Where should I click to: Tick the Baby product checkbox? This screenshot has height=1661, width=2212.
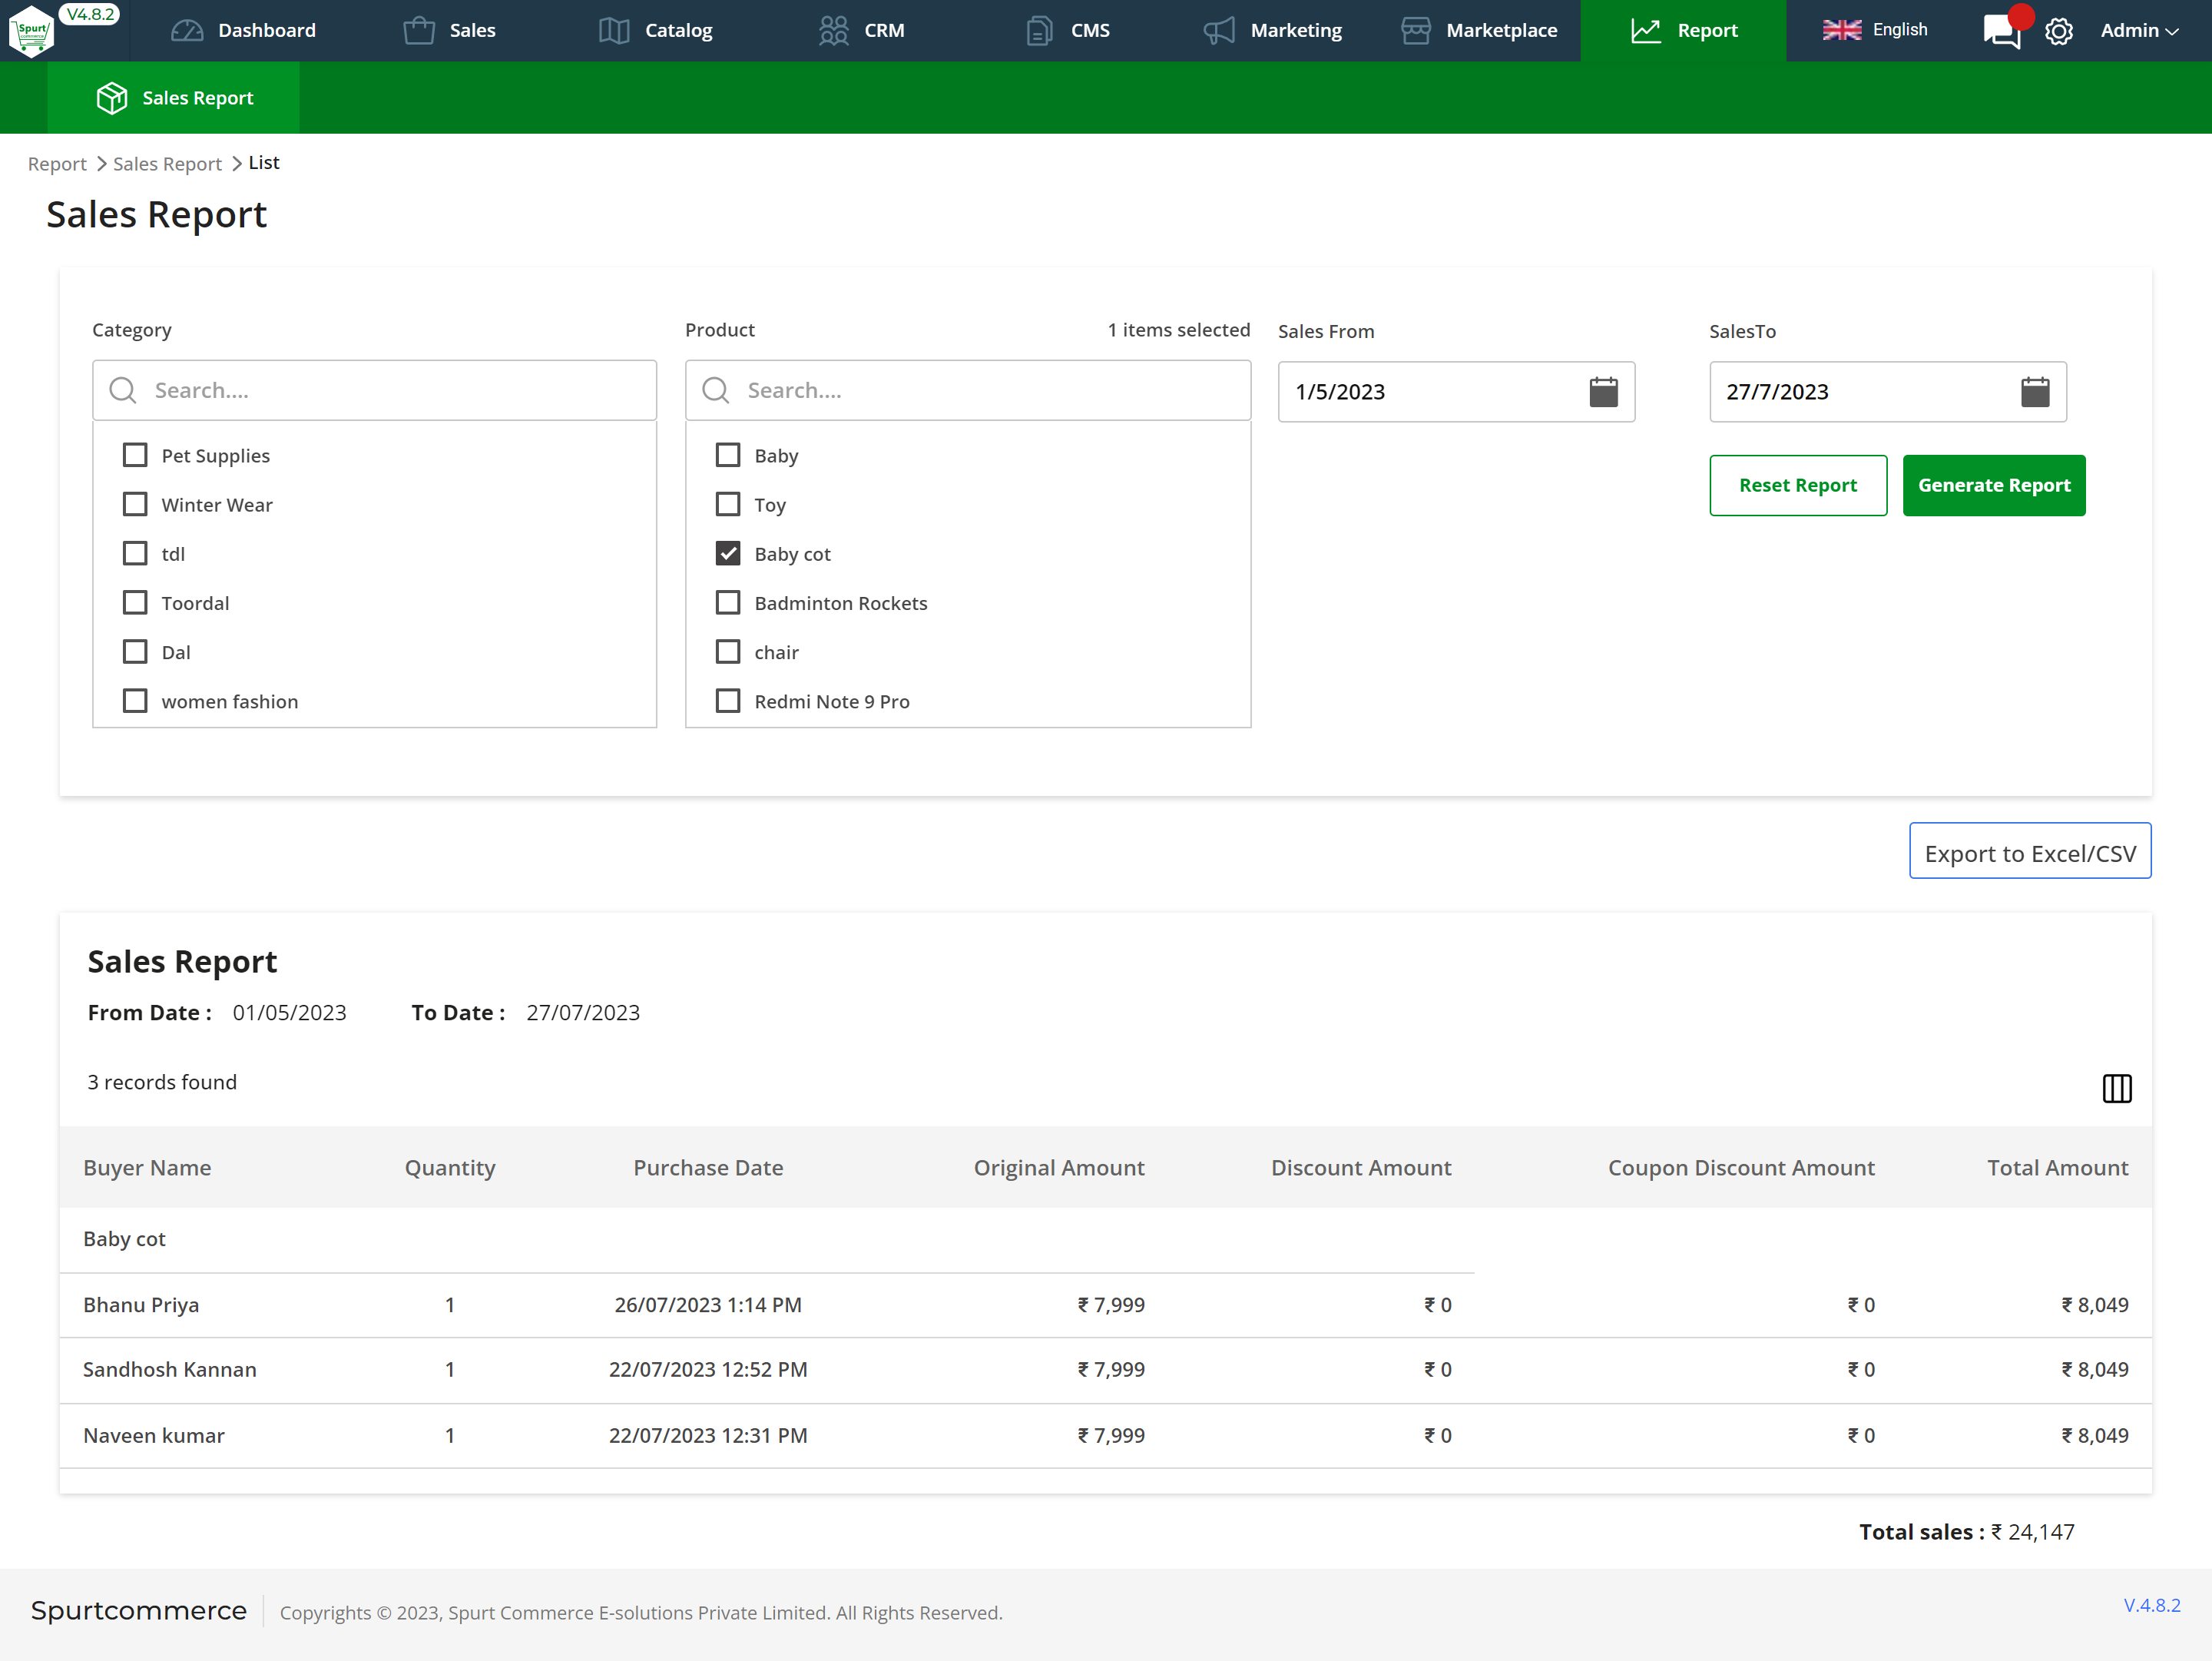click(728, 455)
